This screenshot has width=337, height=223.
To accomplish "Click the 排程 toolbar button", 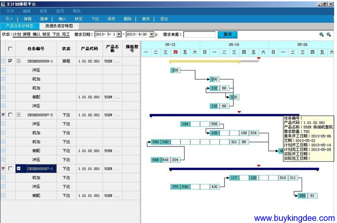I will pyautogui.click(x=28, y=19).
